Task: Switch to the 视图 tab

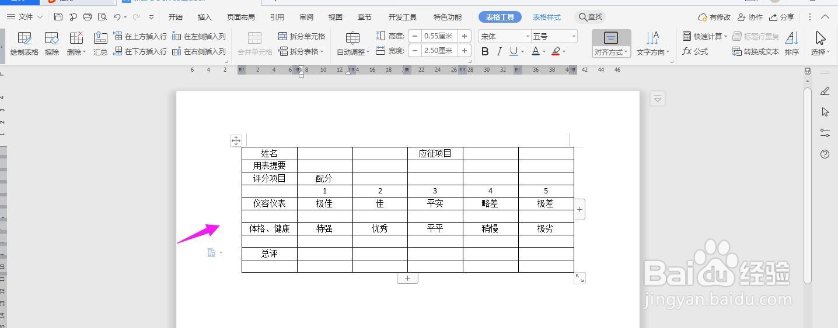Action: (x=336, y=17)
